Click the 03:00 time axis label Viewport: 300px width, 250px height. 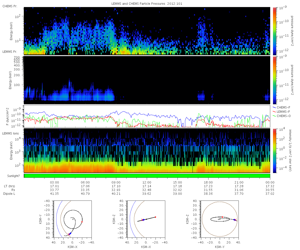coord(55,182)
